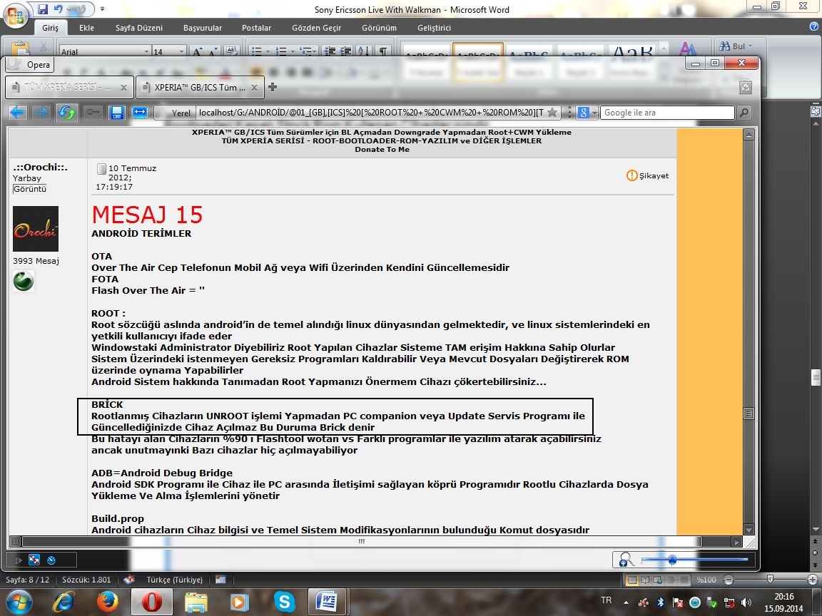Open the Windows Start menu
The image size is (822, 616).
19,602
